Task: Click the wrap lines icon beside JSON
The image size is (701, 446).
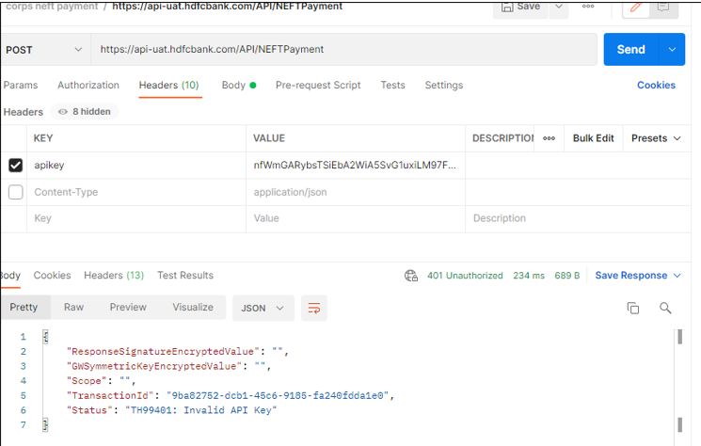Action: click(x=314, y=308)
